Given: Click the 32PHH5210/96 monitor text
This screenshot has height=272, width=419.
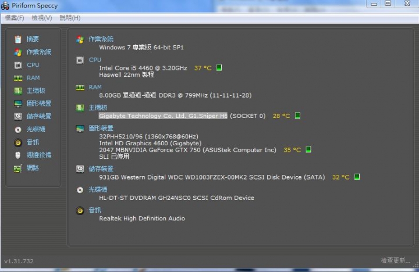Looking at the screenshot, I should pyautogui.click(x=149, y=137).
